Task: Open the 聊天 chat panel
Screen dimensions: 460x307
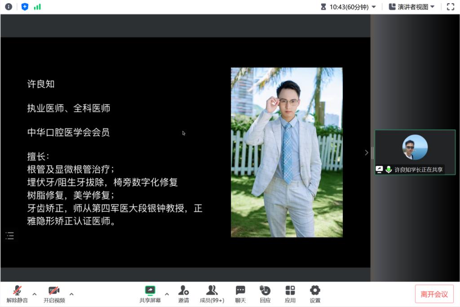Action: (240, 294)
